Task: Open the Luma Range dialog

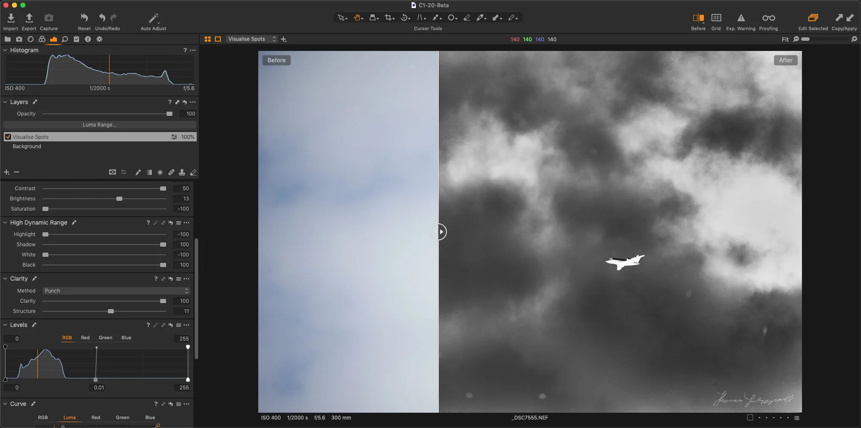Action: [x=100, y=124]
